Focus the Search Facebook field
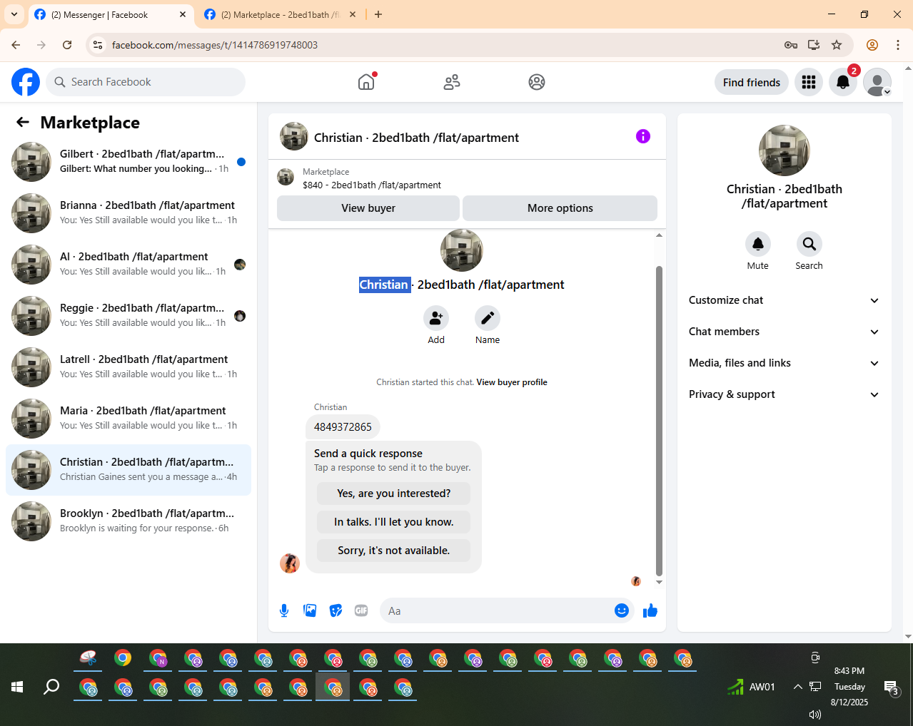 coord(146,82)
